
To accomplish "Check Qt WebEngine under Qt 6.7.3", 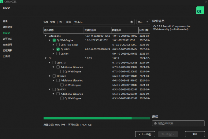I will [62, 71].
